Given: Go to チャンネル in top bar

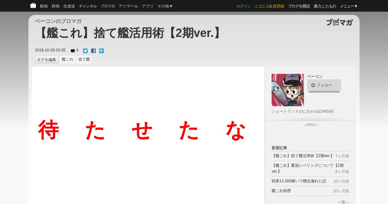Looking at the screenshot, I should pos(88,6).
